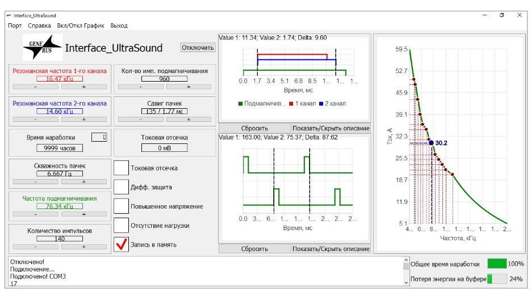The image size is (531, 293).
Task: Open the Порт menu
Action: pos(15,26)
